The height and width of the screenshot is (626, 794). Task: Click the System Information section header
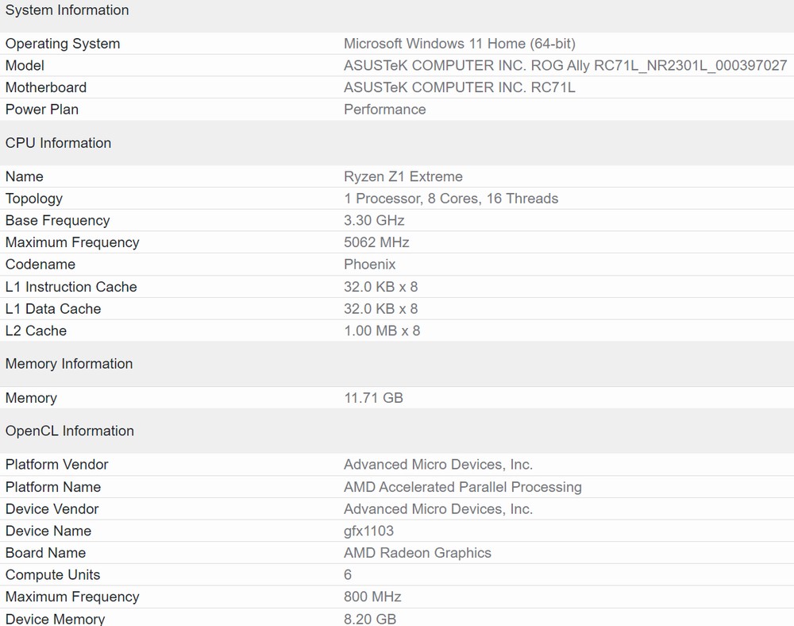click(x=67, y=10)
